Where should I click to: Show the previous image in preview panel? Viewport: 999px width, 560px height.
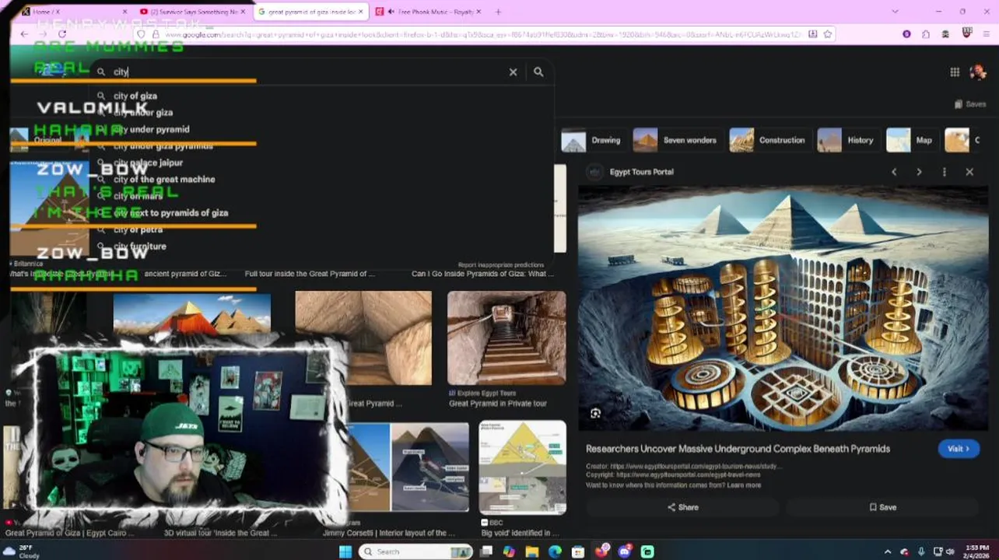(x=894, y=172)
